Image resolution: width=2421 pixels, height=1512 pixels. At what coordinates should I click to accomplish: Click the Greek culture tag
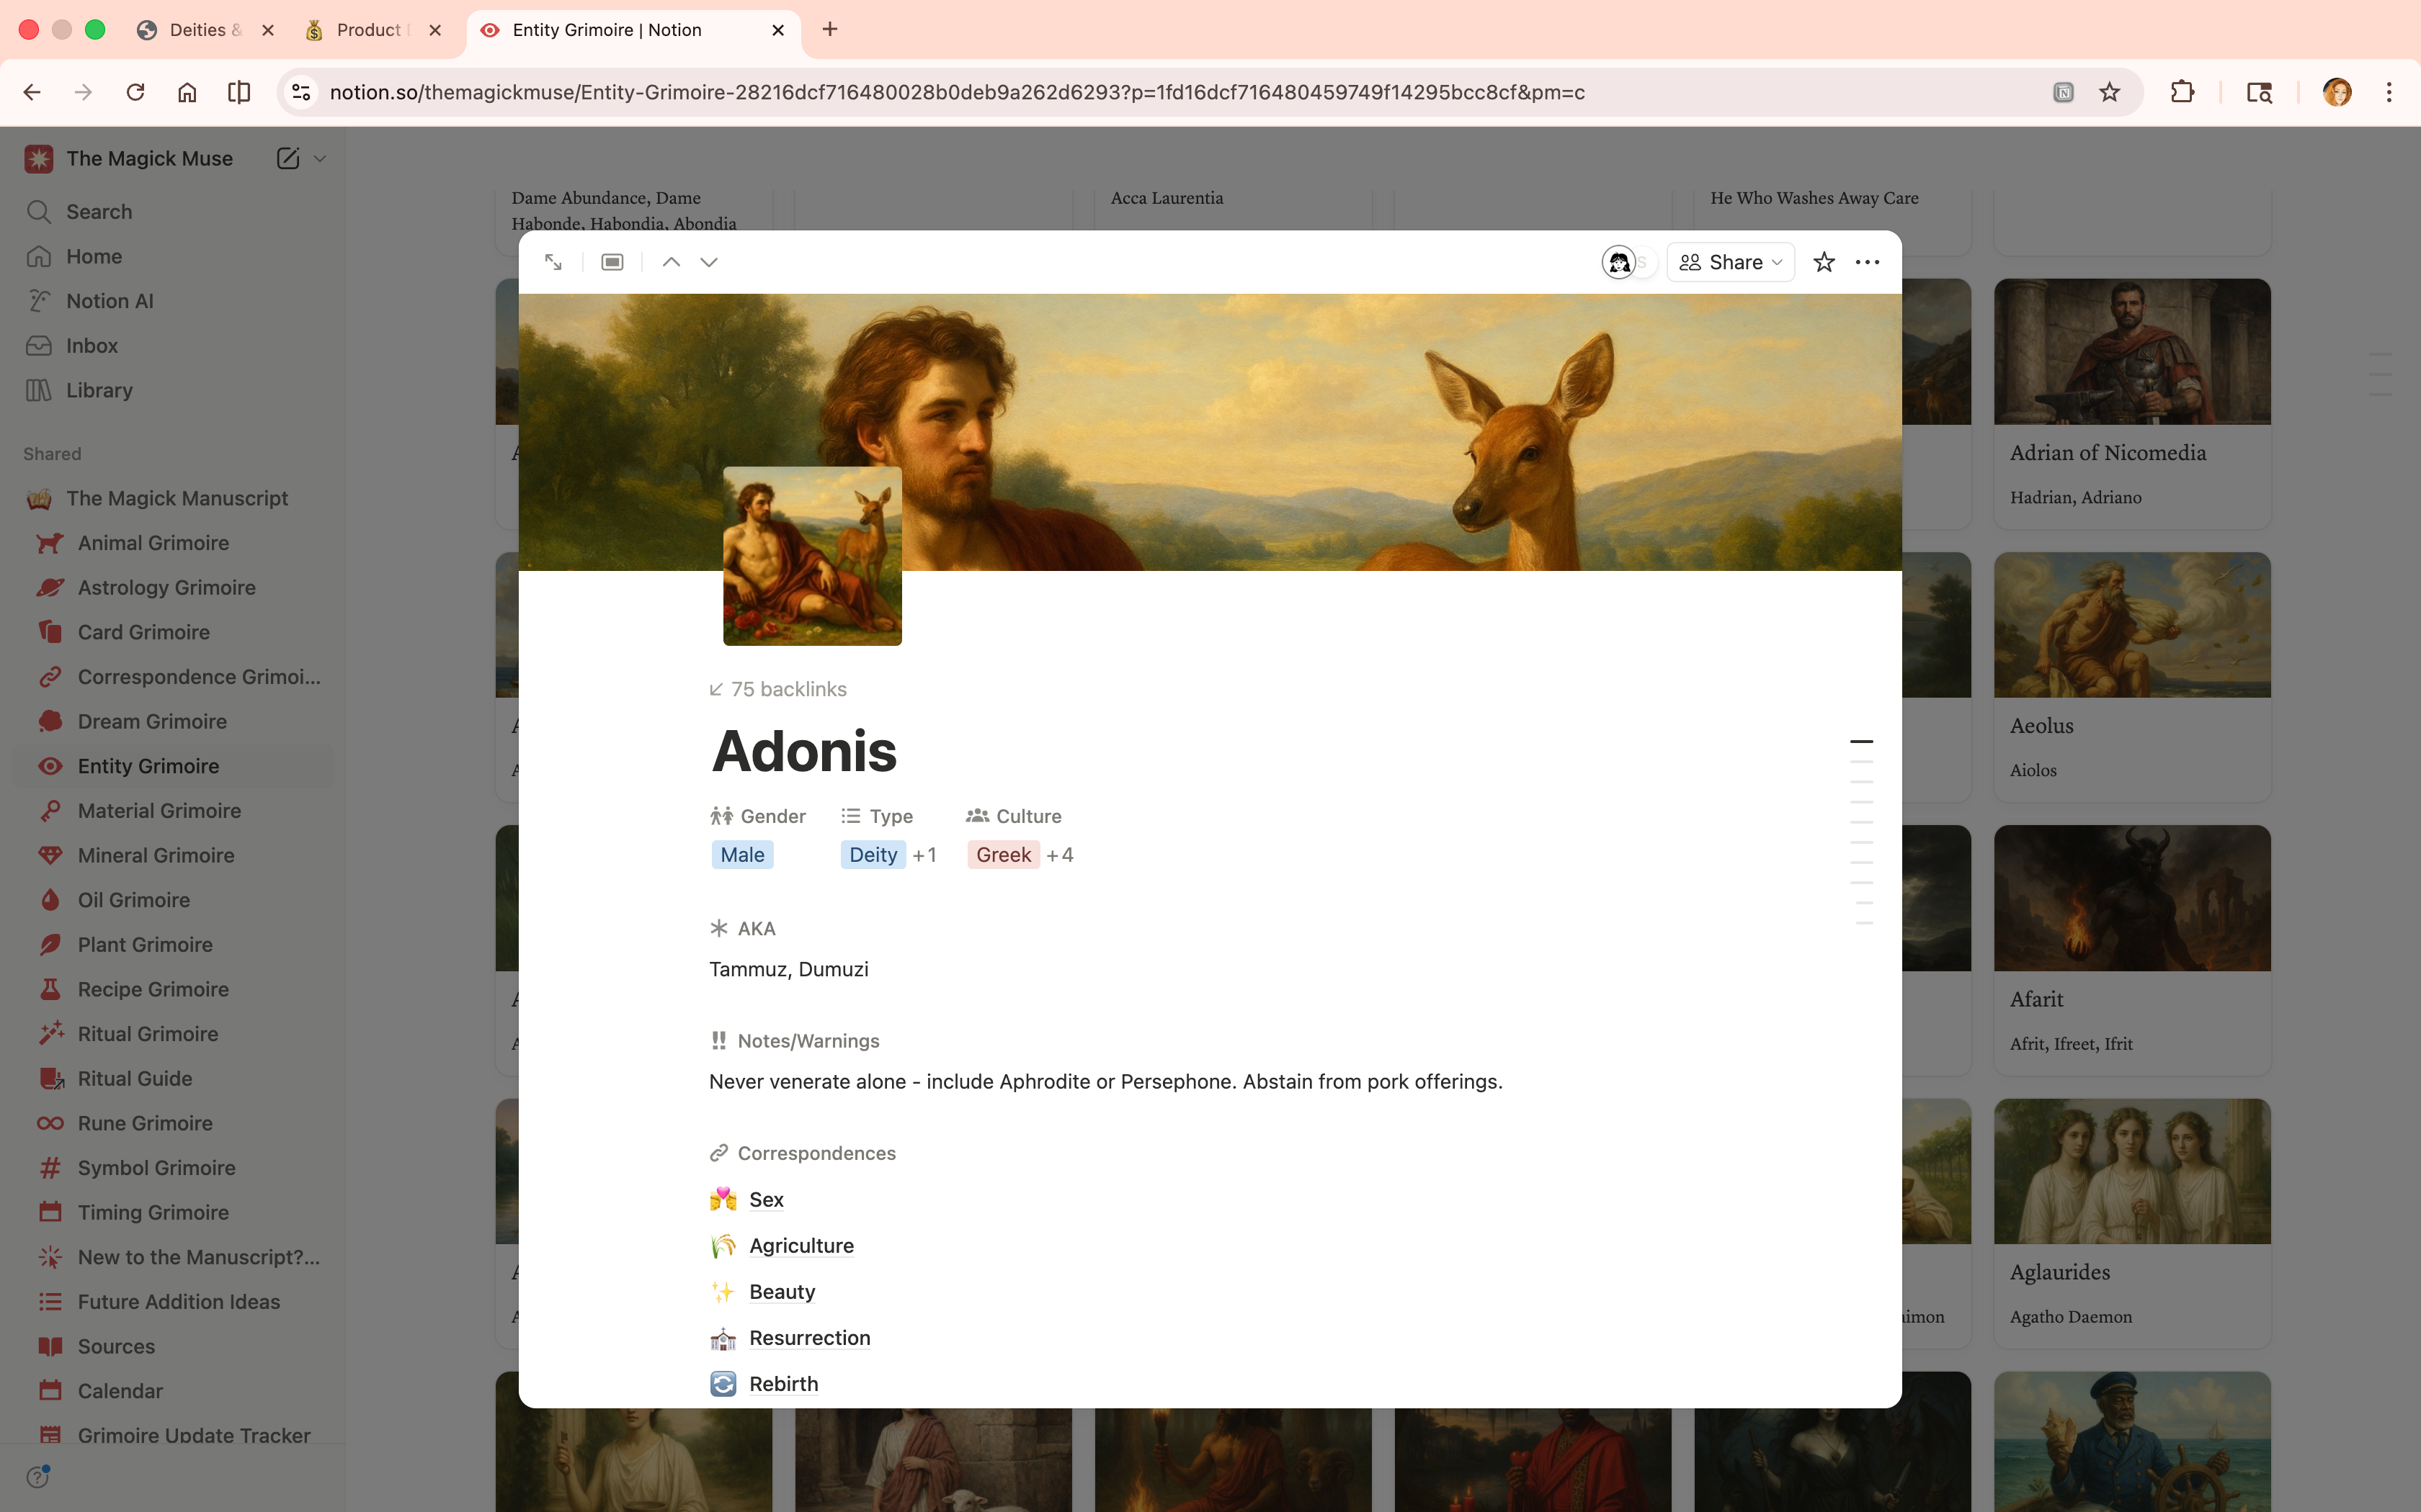point(1004,855)
